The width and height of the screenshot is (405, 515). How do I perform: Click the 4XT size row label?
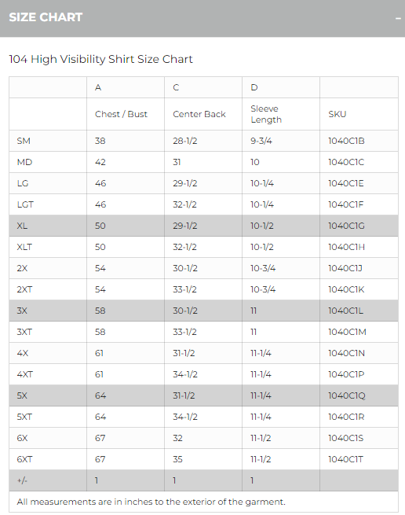pyautogui.click(x=25, y=374)
